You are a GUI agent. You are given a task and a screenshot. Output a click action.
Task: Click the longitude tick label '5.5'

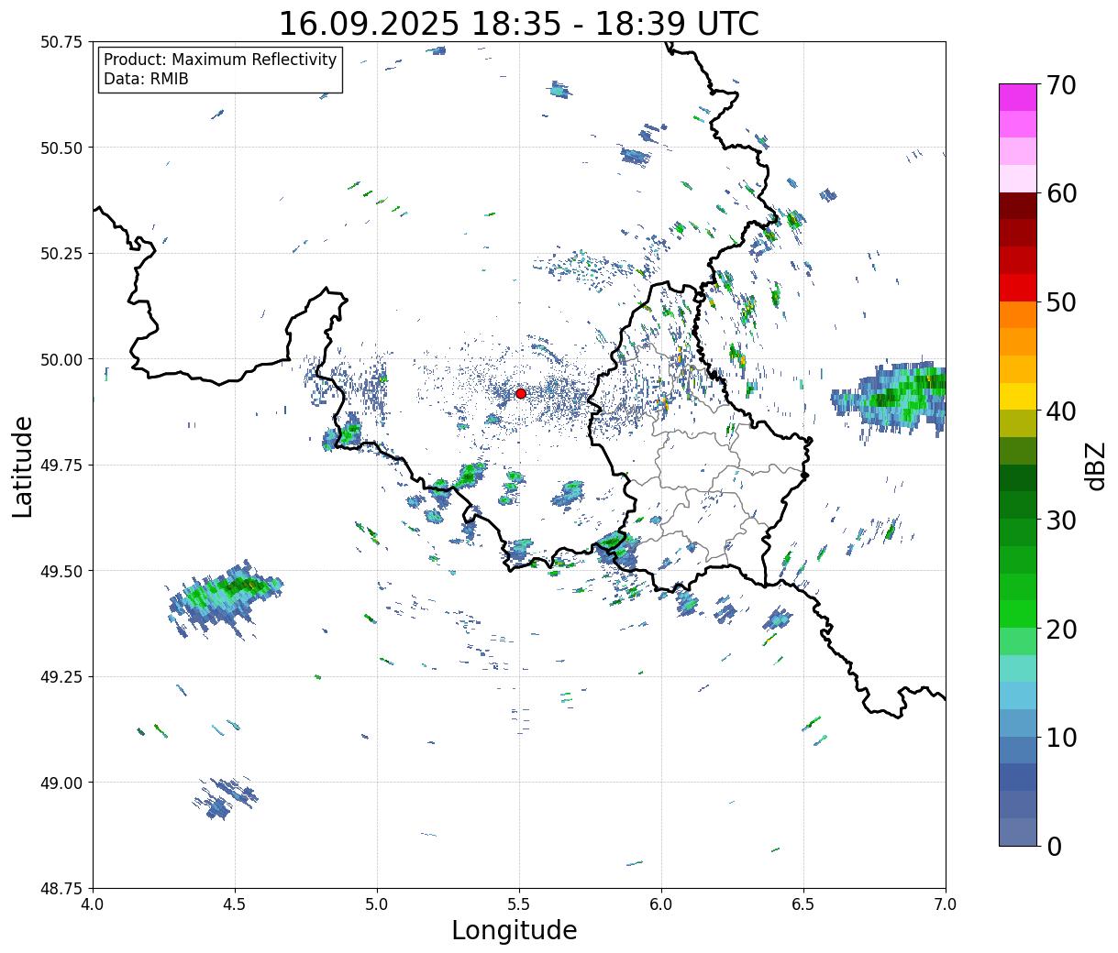519,904
